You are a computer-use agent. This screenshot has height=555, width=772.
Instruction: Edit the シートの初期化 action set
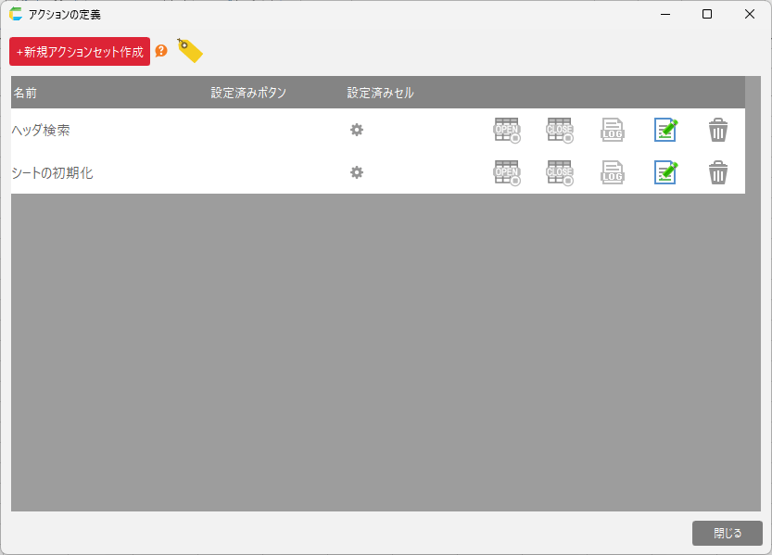pos(665,172)
